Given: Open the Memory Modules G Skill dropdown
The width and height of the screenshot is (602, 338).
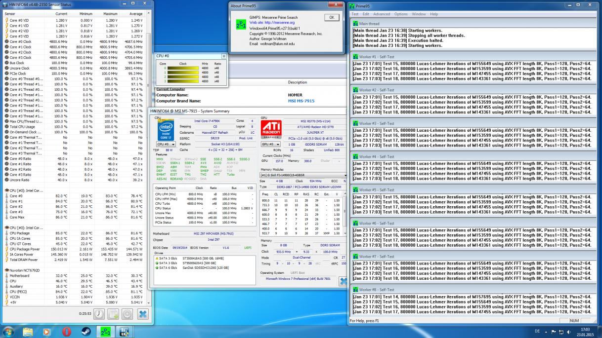Looking at the screenshot, I should (302, 175).
